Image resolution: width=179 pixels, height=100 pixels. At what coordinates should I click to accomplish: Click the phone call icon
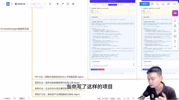coord(157,4)
